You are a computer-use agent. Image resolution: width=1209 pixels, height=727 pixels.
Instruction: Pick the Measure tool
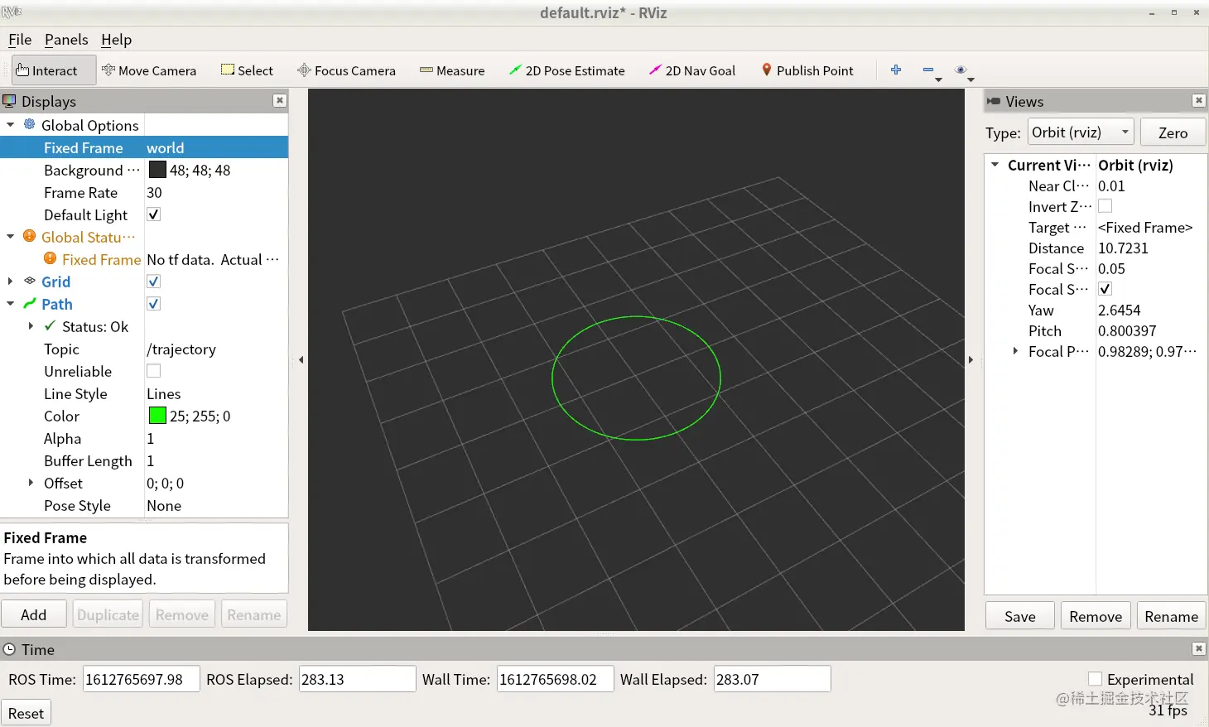(452, 70)
